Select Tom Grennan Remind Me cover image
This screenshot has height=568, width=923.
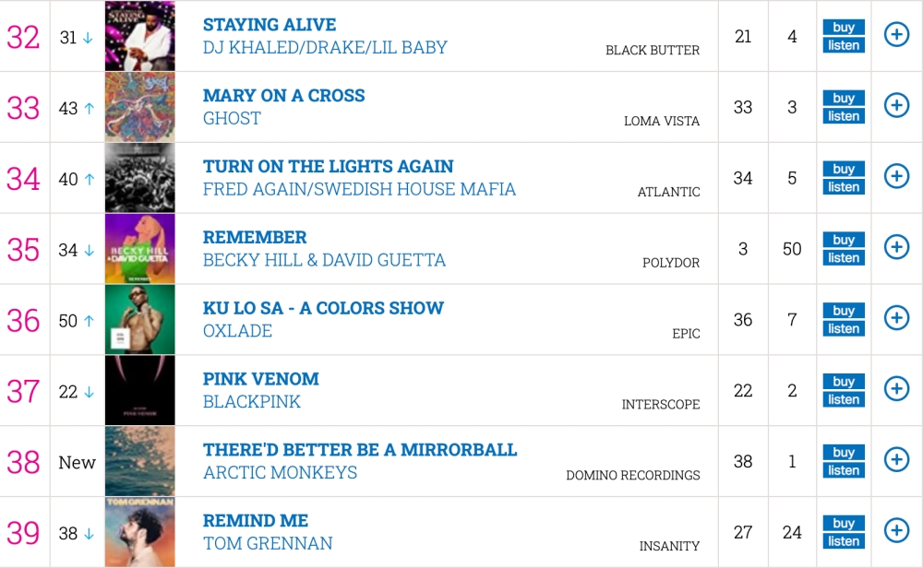point(139,532)
